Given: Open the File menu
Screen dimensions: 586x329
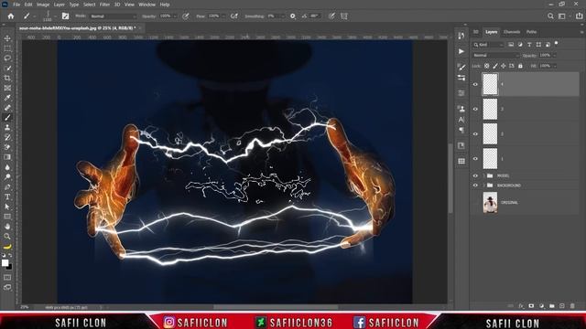Looking at the screenshot, I should (x=16, y=5).
